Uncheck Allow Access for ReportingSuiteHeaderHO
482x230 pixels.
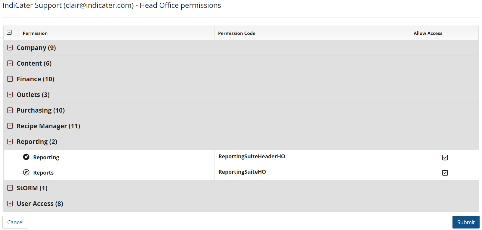(445, 157)
